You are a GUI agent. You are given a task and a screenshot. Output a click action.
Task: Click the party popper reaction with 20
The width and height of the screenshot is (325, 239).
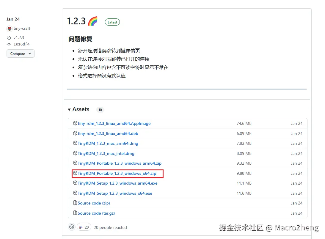click(84, 227)
